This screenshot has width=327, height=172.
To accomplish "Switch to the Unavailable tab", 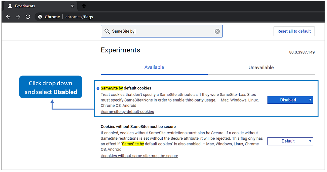I will click(x=261, y=67).
